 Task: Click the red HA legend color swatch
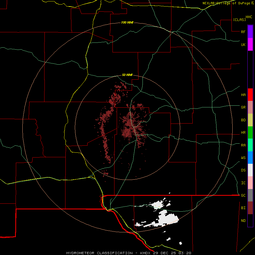point(250,95)
